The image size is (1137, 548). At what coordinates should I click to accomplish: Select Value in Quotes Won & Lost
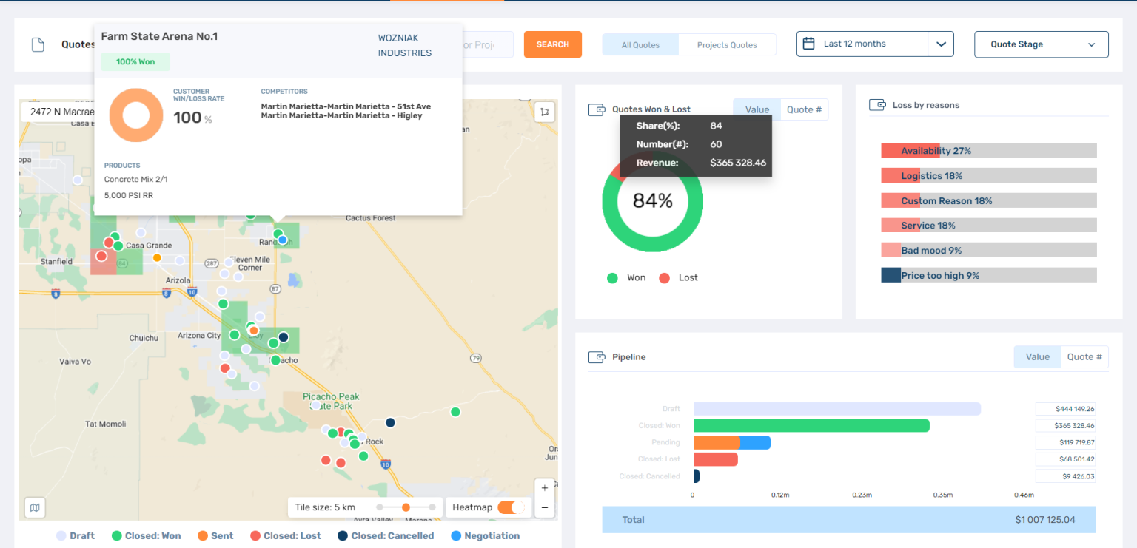tap(757, 109)
